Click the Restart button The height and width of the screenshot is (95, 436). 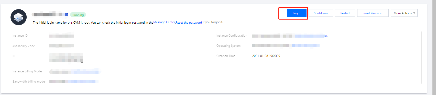345,13
